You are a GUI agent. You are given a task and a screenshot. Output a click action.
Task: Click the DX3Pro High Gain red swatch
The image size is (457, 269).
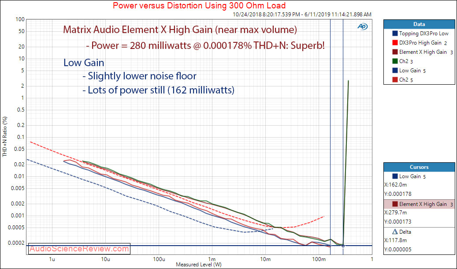[x=395, y=43]
